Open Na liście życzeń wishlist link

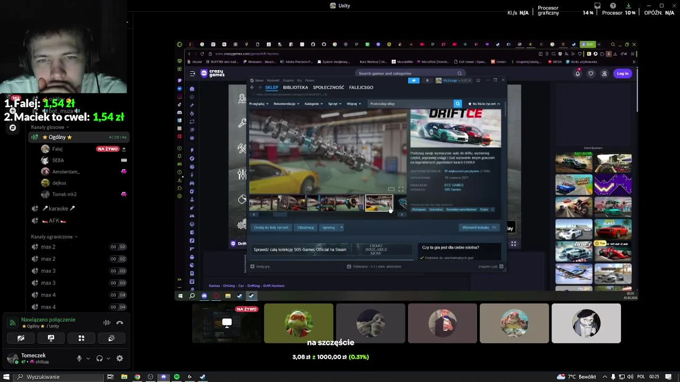483,104
